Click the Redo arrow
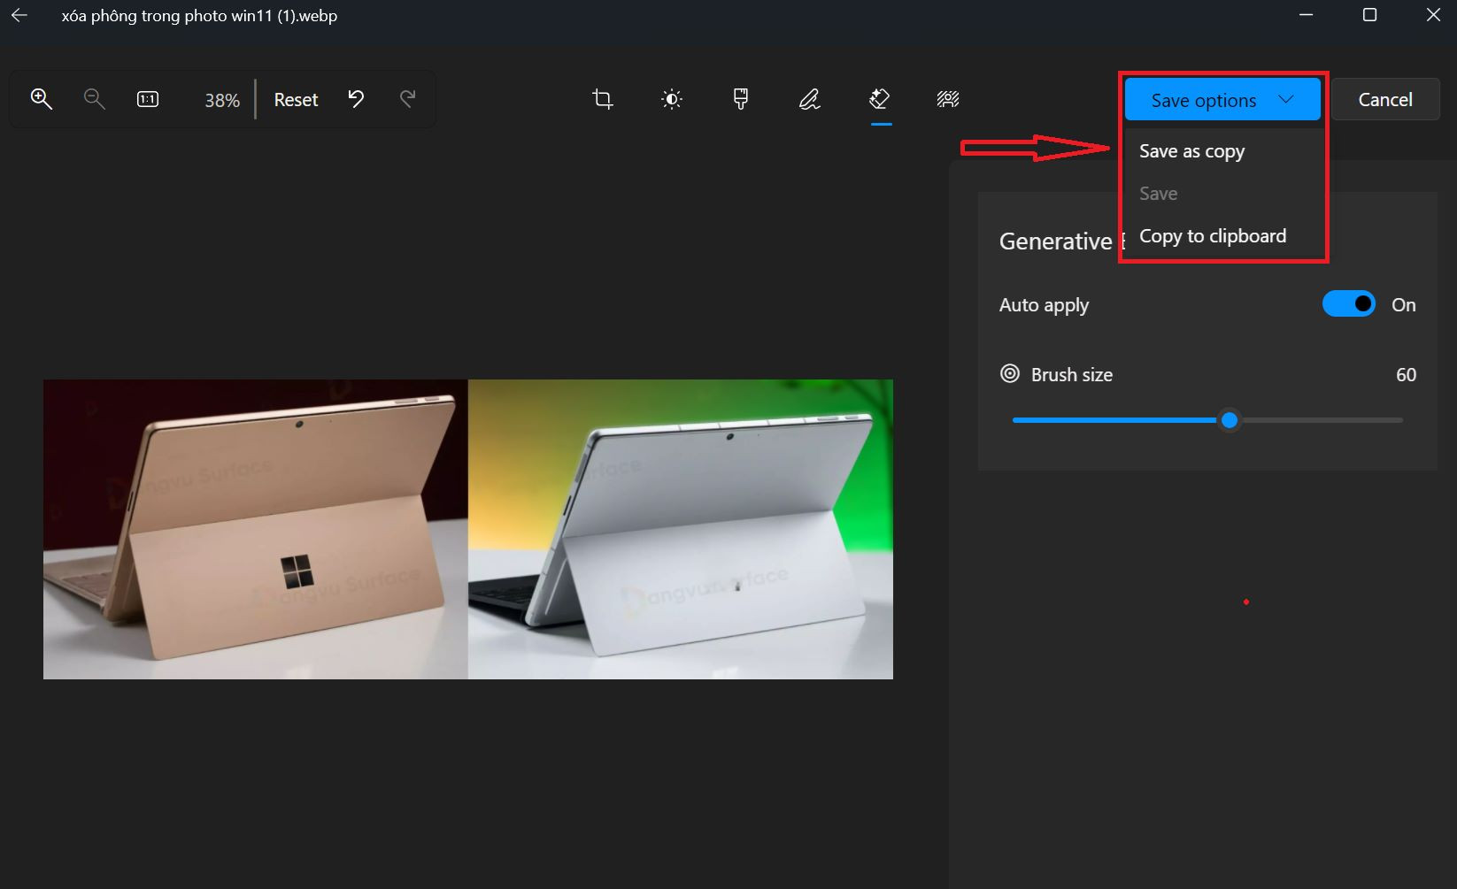The height and width of the screenshot is (889, 1457). coord(407,99)
